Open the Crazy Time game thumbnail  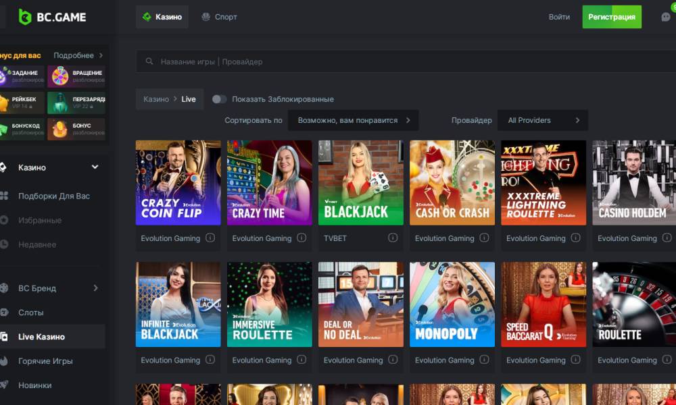(x=270, y=182)
